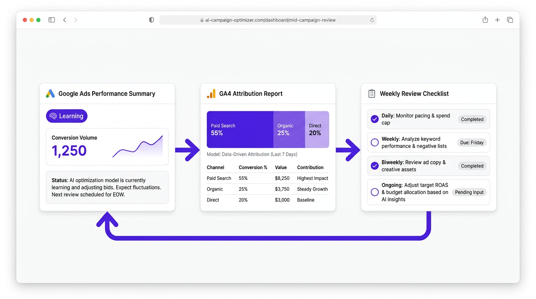Screen dimensions: 536x299
Task: Click the Organic table row name
Action: tap(215, 189)
